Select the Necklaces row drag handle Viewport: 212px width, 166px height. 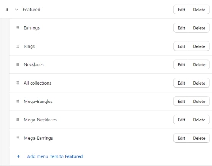click(18, 64)
